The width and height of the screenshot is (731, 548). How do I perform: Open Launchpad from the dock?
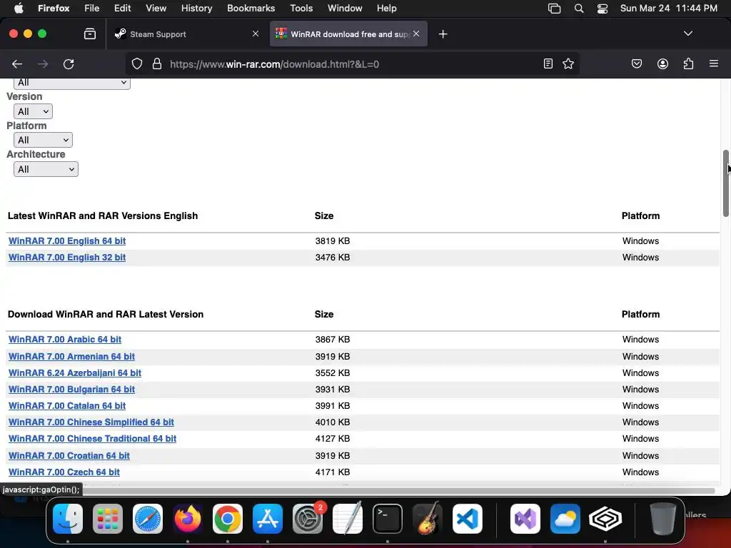(x=108, y=519)
